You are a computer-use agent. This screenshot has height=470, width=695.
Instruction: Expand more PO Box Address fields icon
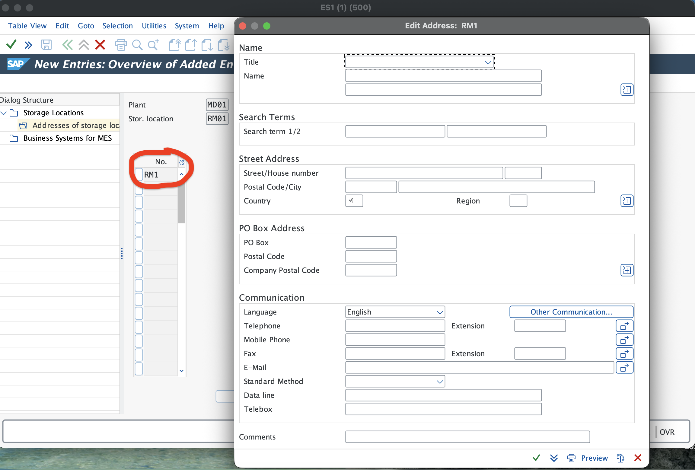(627, 270)
